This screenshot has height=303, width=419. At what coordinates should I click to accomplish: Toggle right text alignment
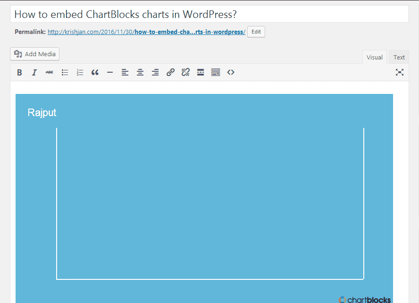[x=155, y=72]
